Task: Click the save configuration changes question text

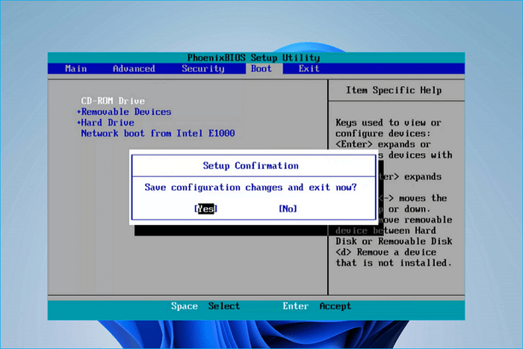Action: point(250,188)
